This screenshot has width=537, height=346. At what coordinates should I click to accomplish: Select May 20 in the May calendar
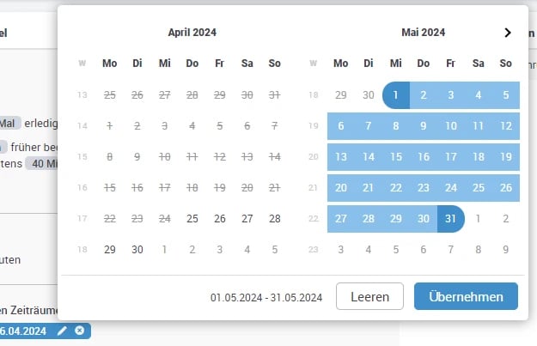coord(341,187)
